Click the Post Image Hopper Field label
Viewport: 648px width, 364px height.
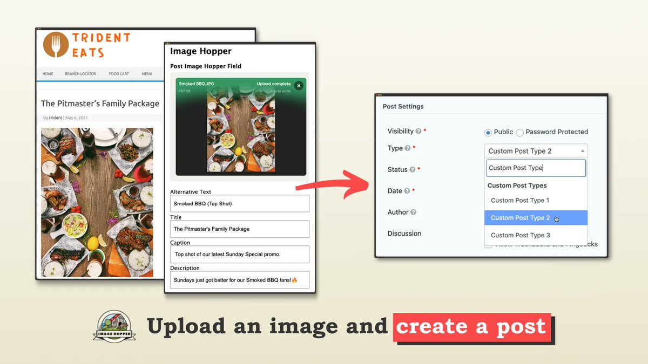tap(206, 66)
